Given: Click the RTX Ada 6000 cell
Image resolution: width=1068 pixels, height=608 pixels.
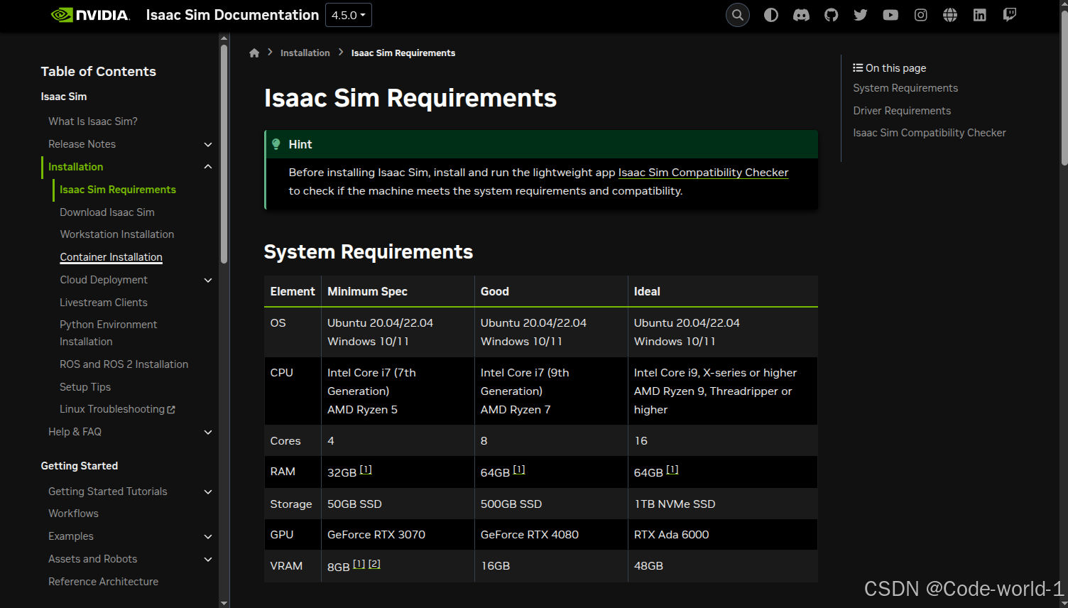Looking at the screenshot, I should pyautogui.click(x=723, y=535).
